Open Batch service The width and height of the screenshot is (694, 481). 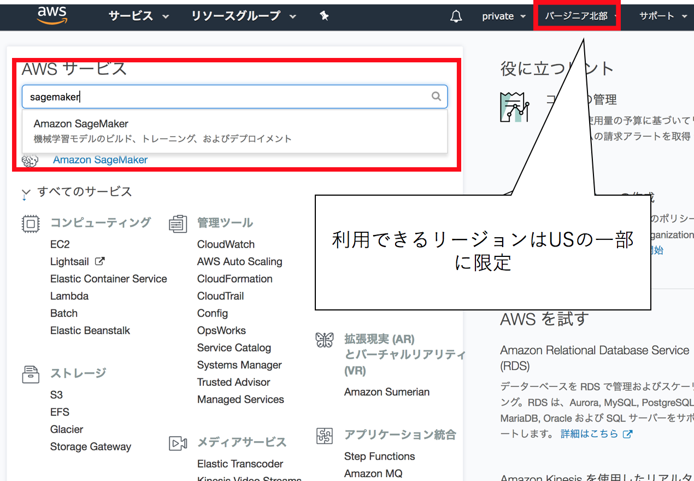pos(64,313)
